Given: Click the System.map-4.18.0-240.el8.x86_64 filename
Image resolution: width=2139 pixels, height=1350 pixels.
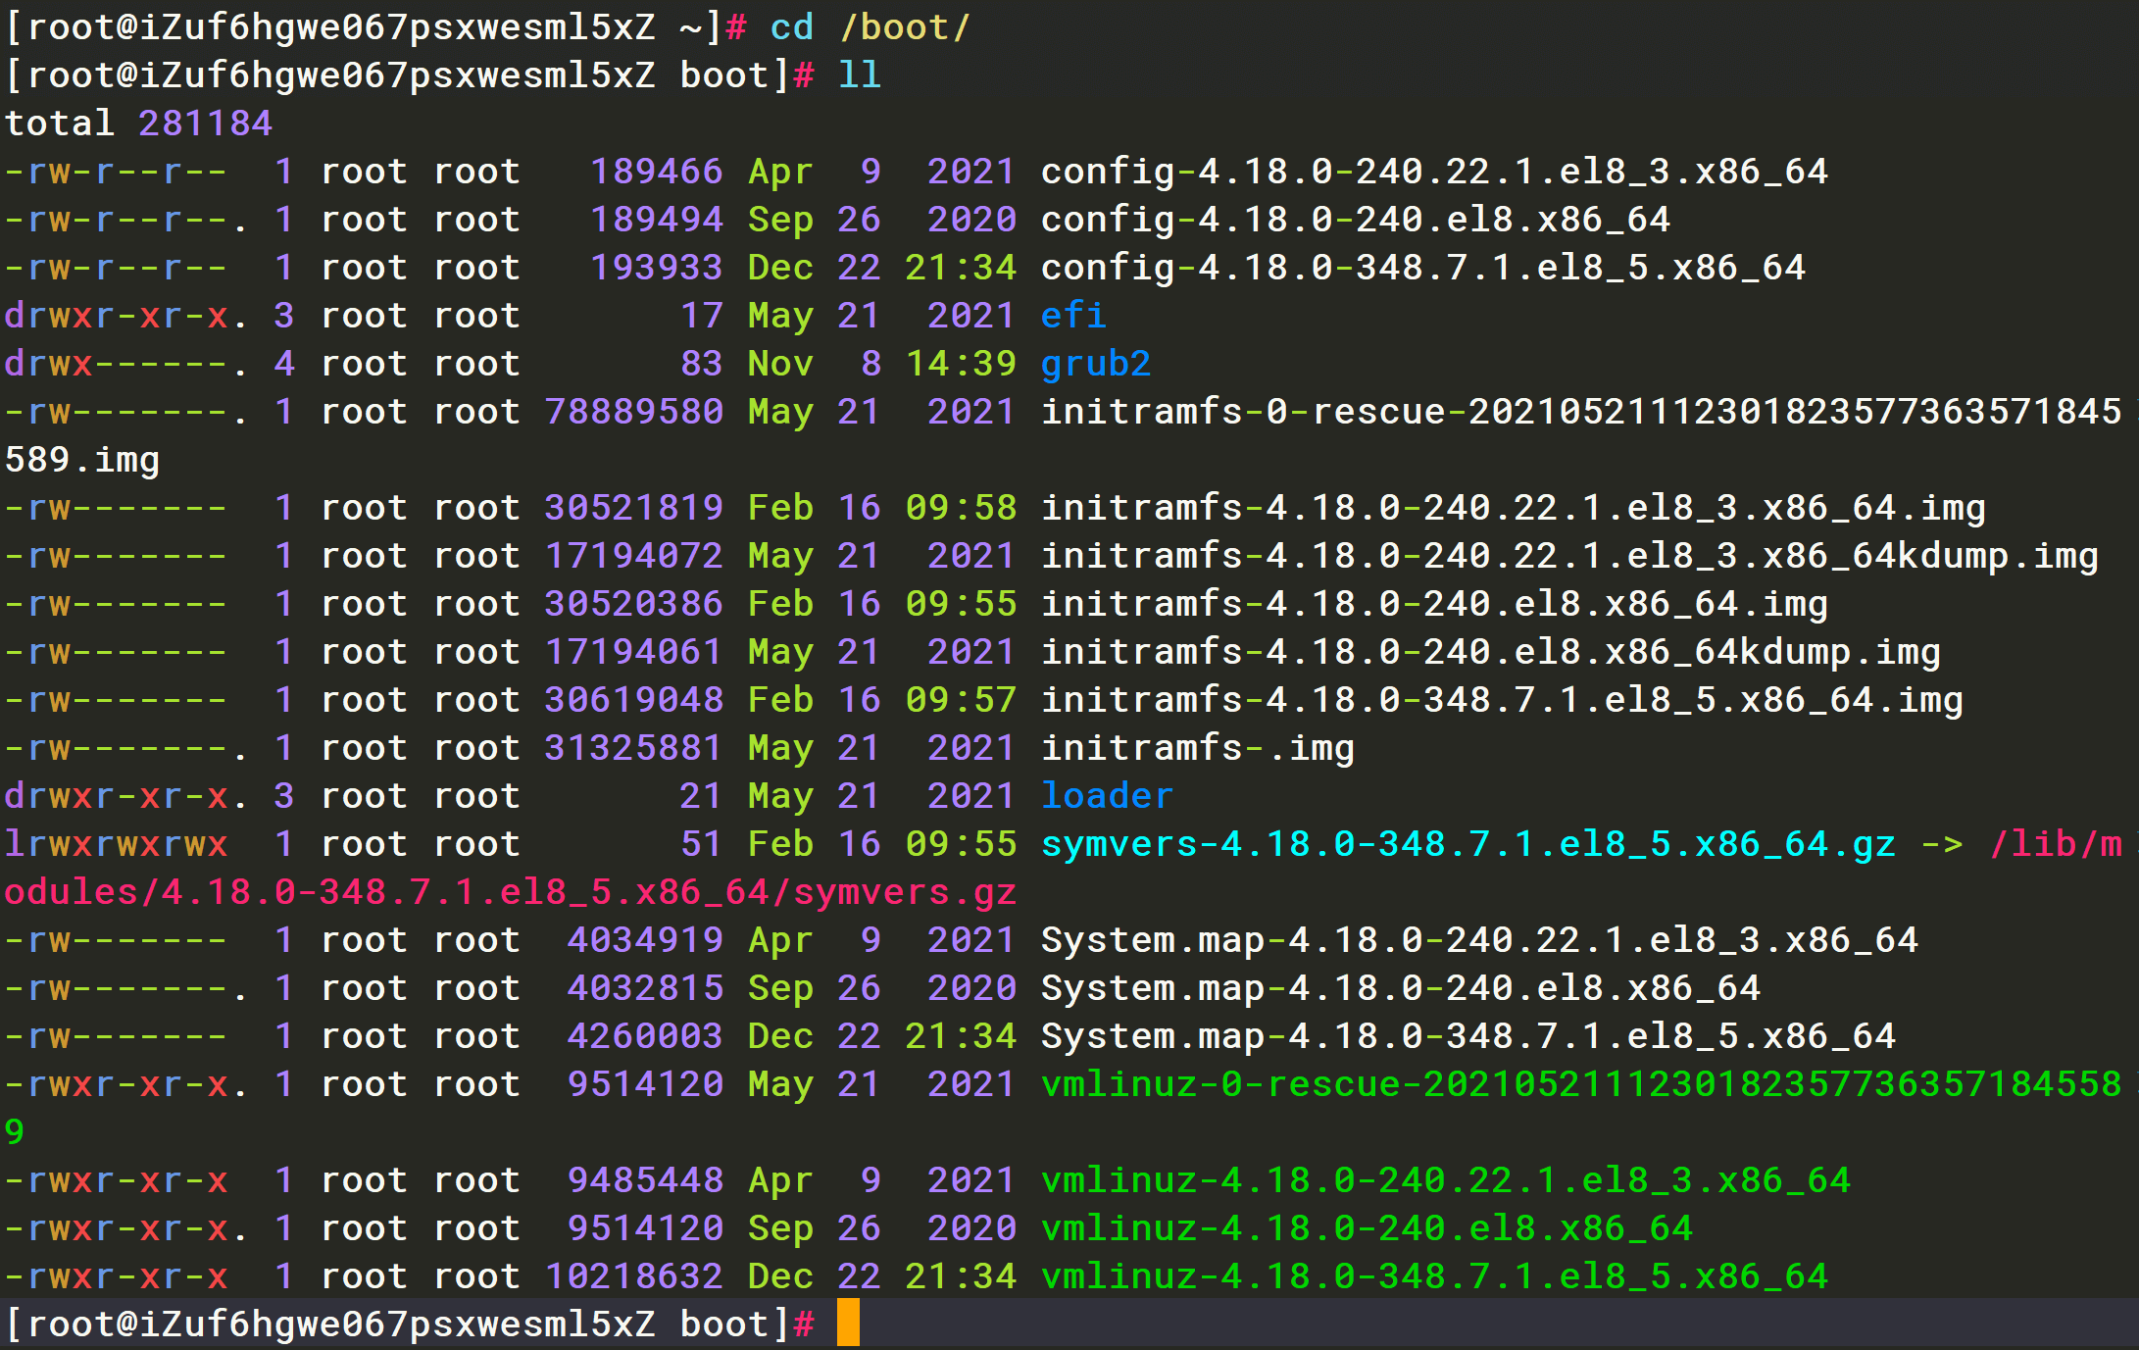Looking at the screenshot, I should 1400,987.
